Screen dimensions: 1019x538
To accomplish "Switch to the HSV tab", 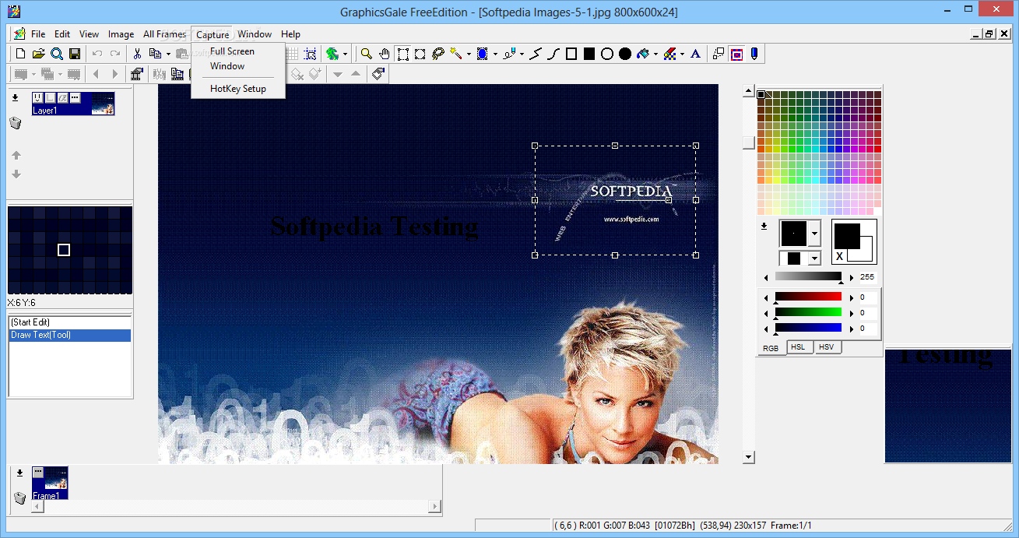I will point(827,347).
